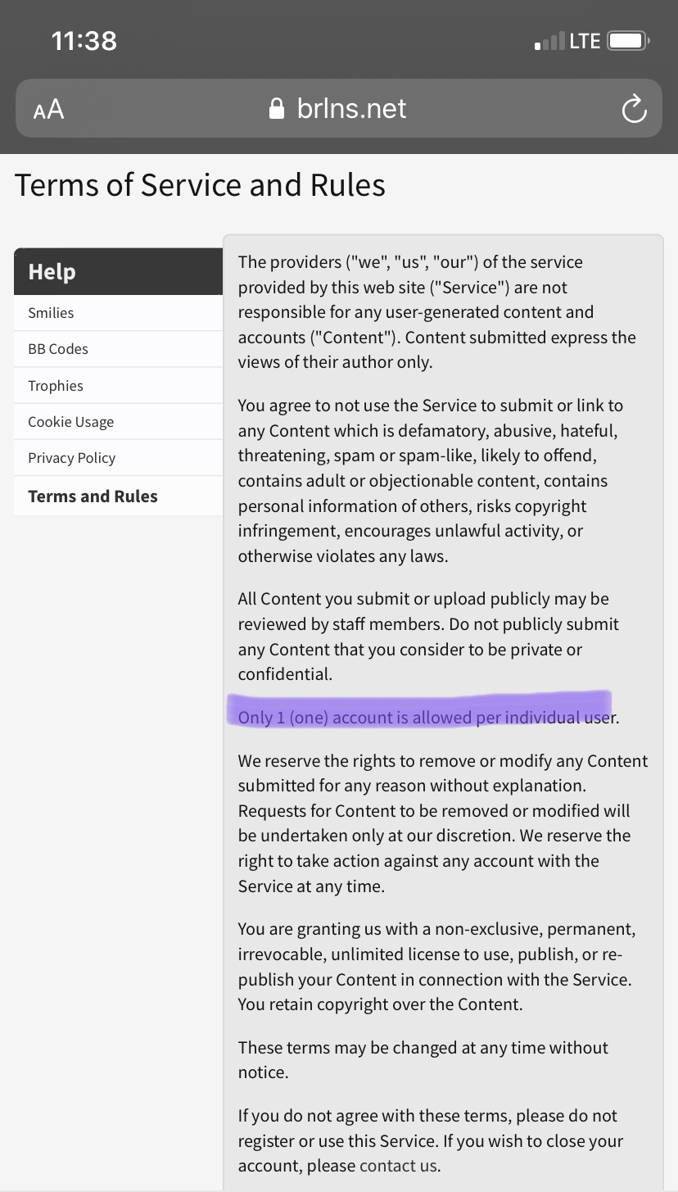Open the Privacy Policy page
This screenshot has height=1192, width=678.
[x=118, y=458]
